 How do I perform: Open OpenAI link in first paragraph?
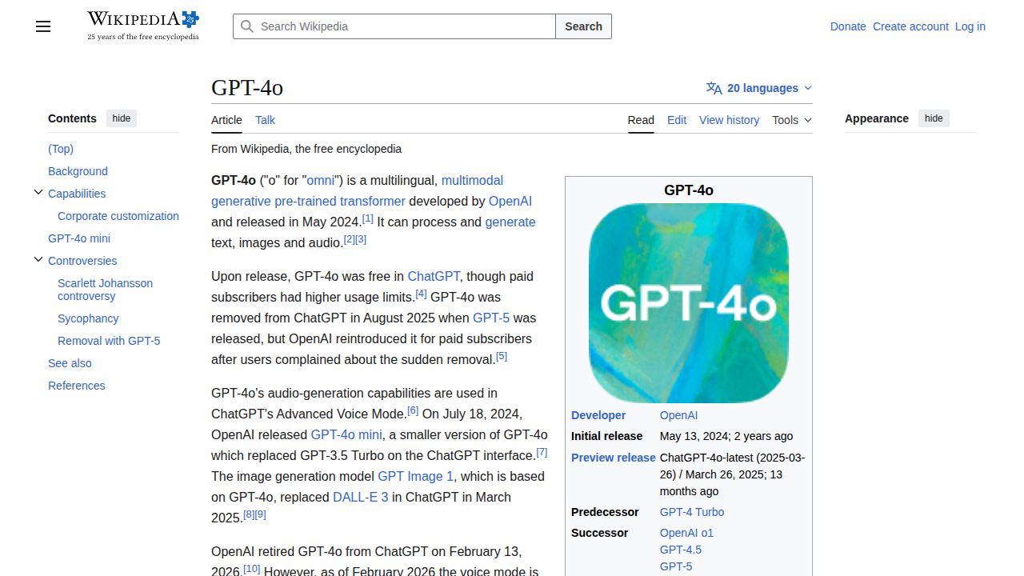(510, 201)
